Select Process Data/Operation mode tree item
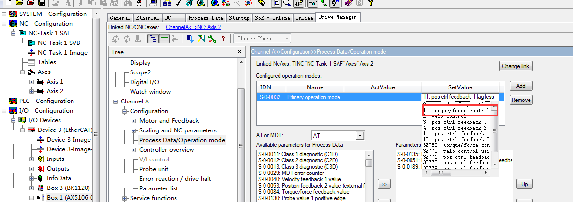Viewport: 573px width, 202px height. pos(182,140)
